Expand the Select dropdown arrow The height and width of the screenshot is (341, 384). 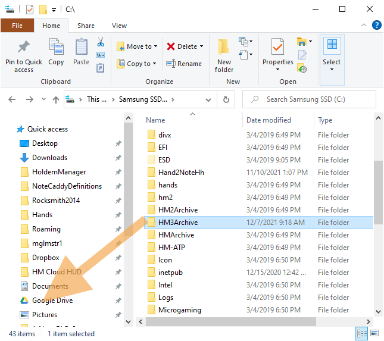pos(332,70)
